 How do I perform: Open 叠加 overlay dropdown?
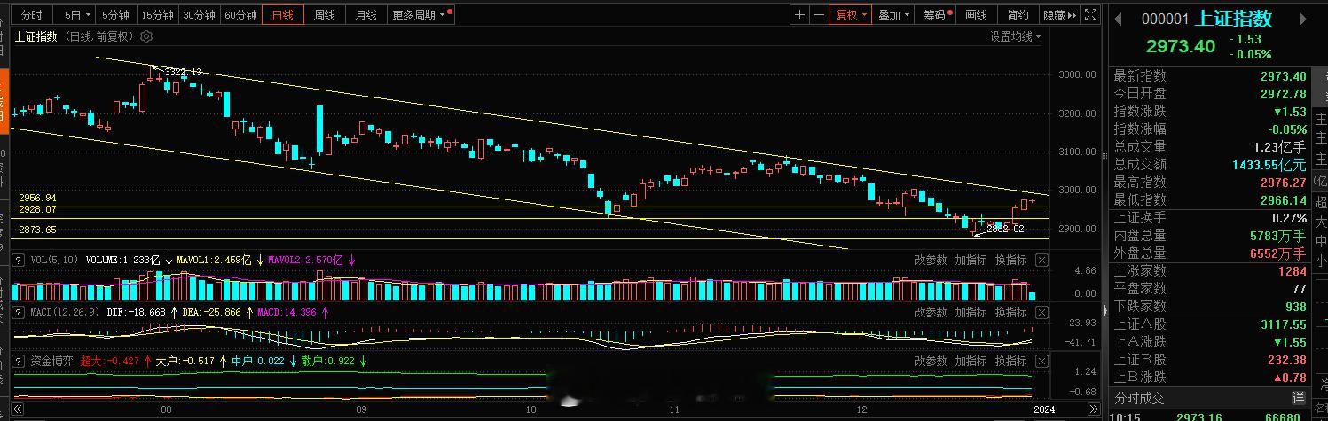[894, 15]
